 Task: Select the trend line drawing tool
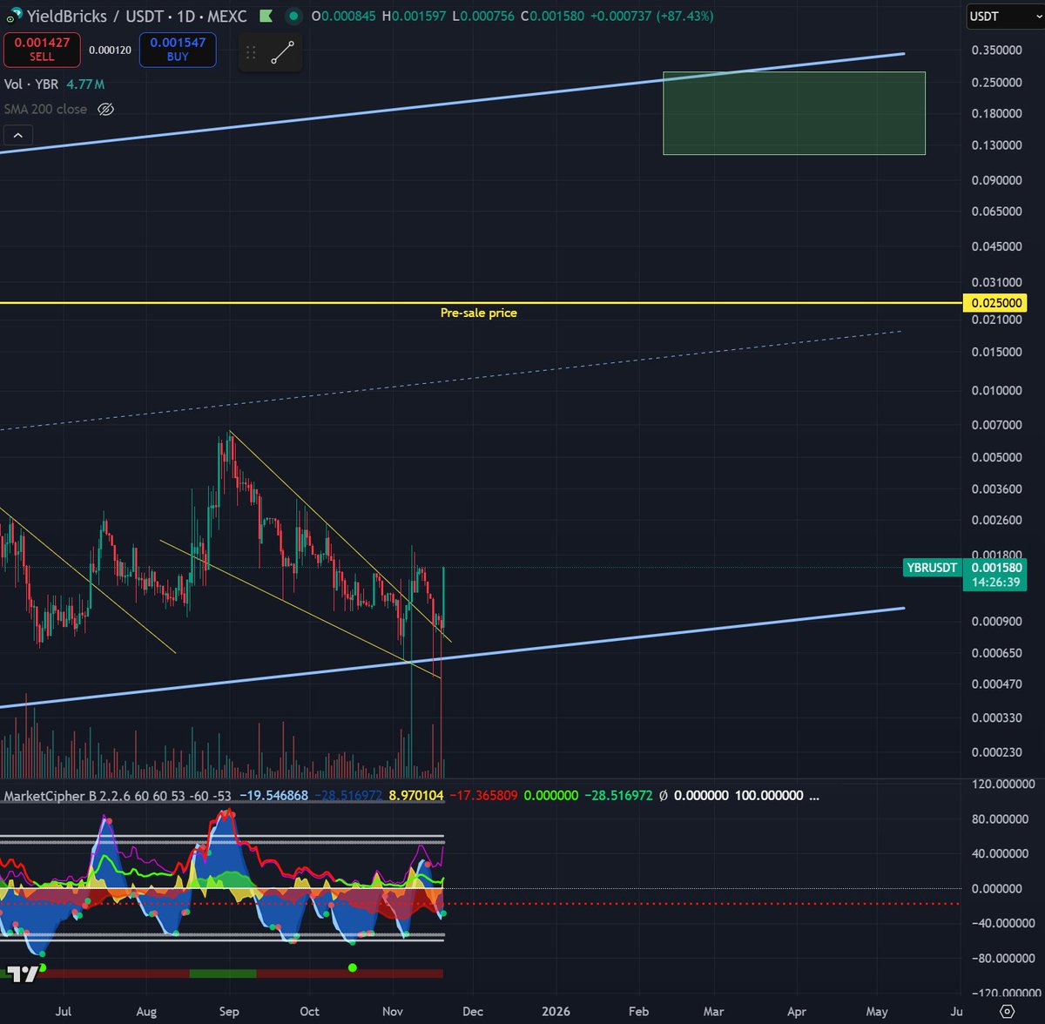point(283,52)
